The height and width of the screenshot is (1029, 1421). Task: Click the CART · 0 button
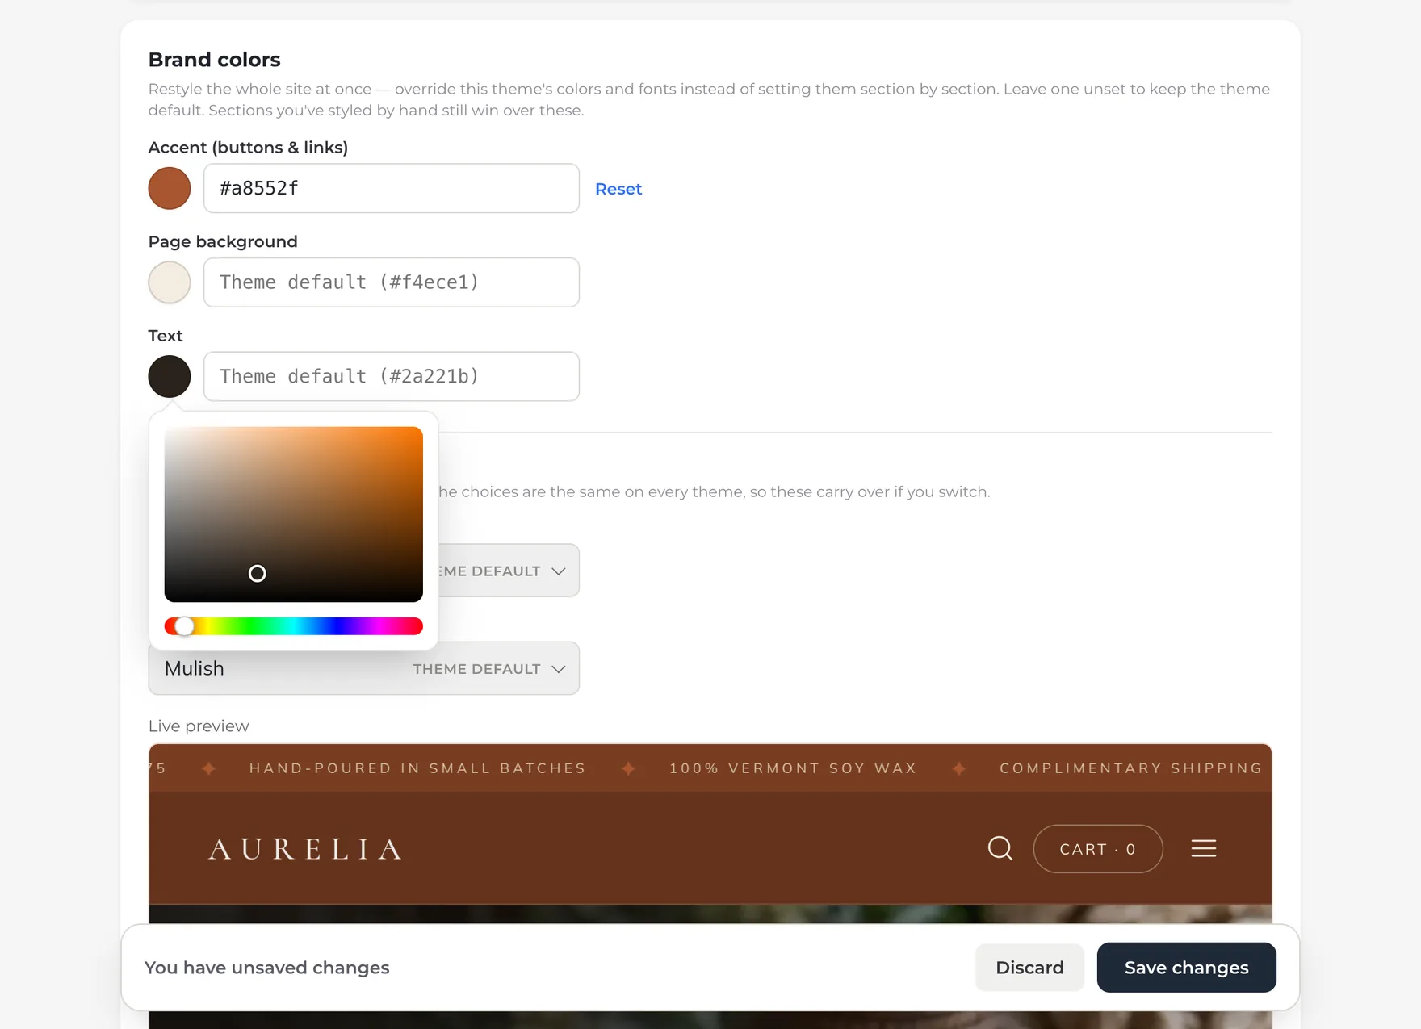pos(1098,849)
